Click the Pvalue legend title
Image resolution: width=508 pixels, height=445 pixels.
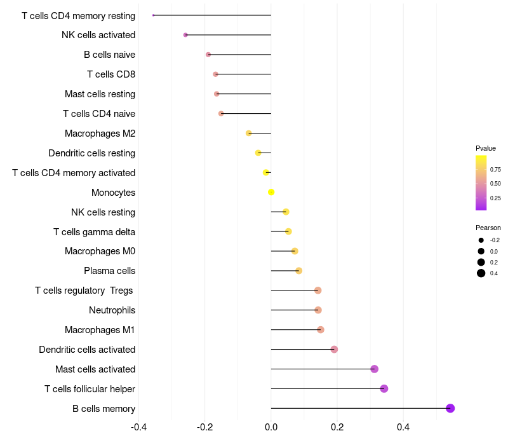tap(486, 148)
